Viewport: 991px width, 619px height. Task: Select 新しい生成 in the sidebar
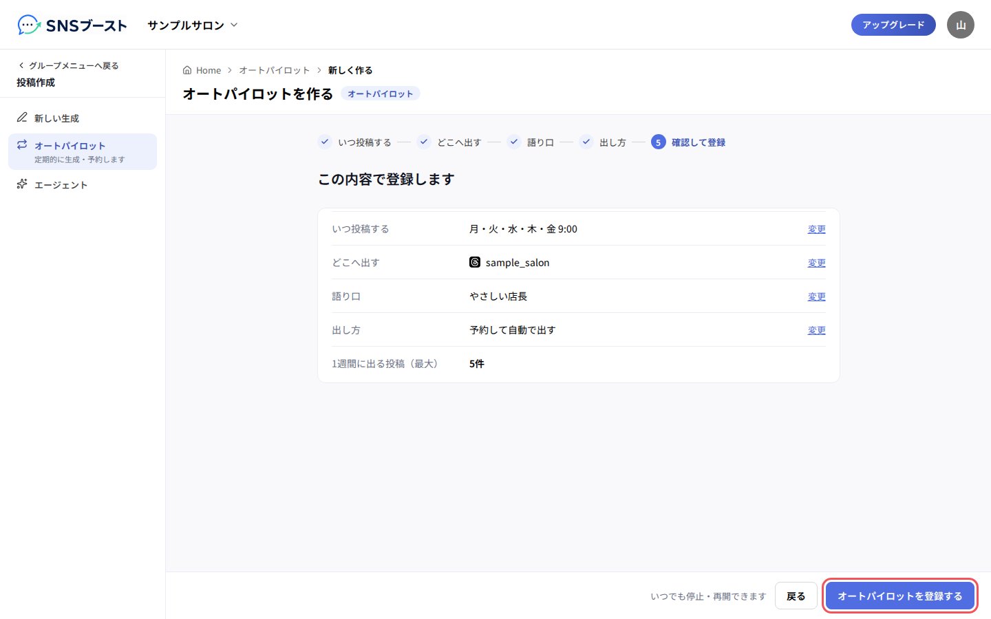[x=83, y=118]
